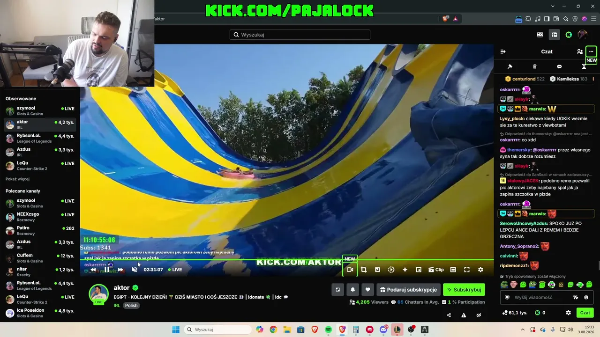The width and height of the screenshot is (600, 337).
Task: Open aktor's profile avatar under the player
Action: (98, 294)
